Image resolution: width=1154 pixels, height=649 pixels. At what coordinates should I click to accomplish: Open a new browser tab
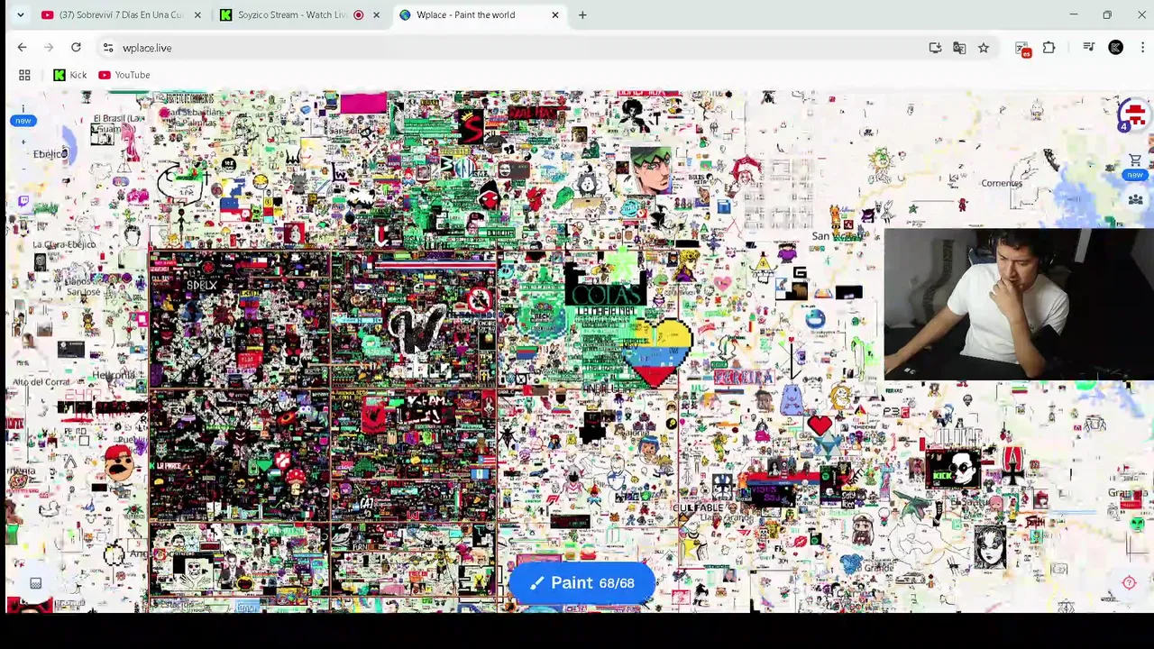click(582, 14)
